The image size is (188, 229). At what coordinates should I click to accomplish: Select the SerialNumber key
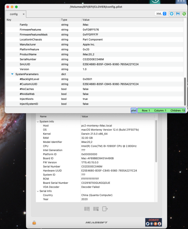click(x=28, y=59)
